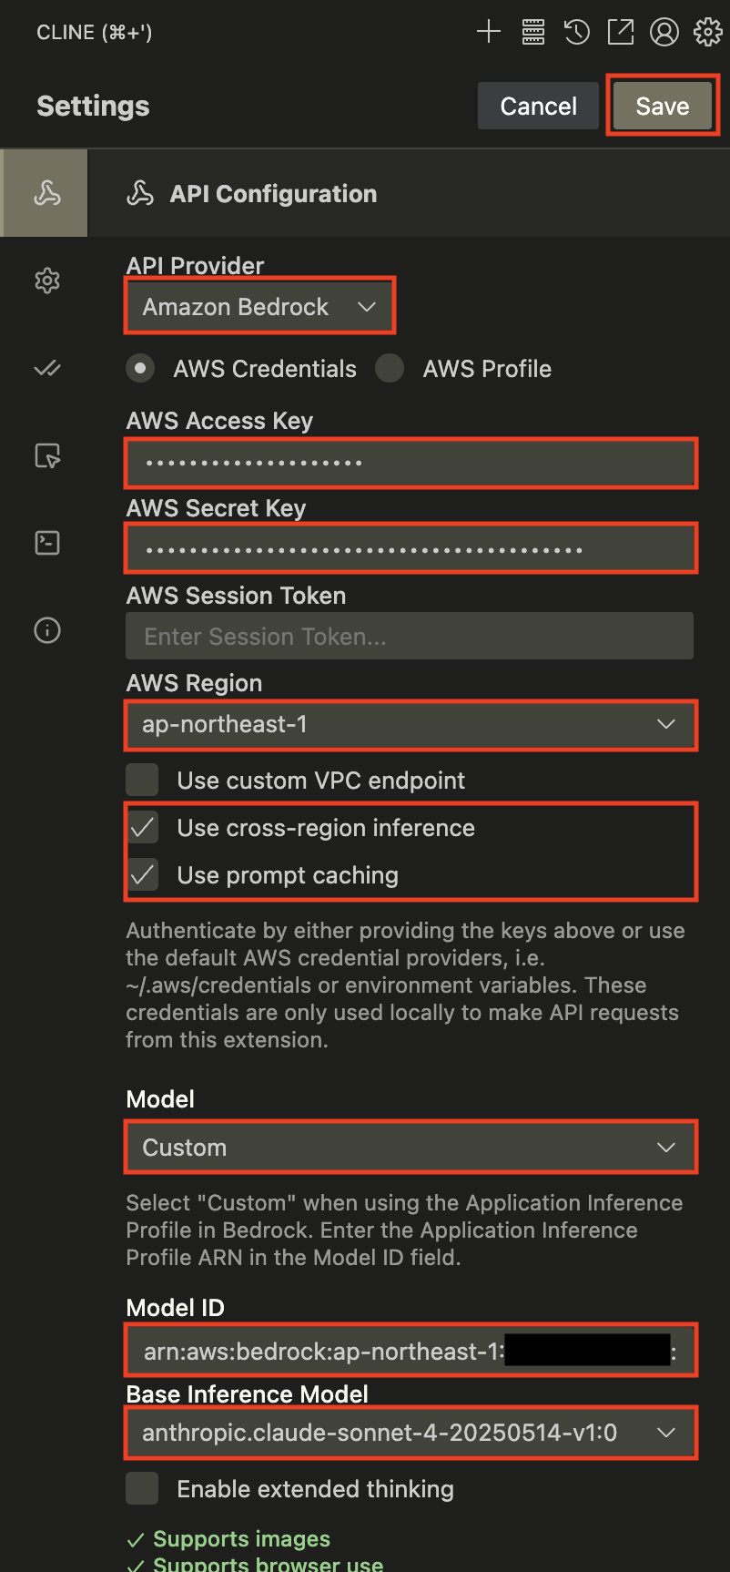
Task: Click the AWS Session Token input field
Action: 409,636
